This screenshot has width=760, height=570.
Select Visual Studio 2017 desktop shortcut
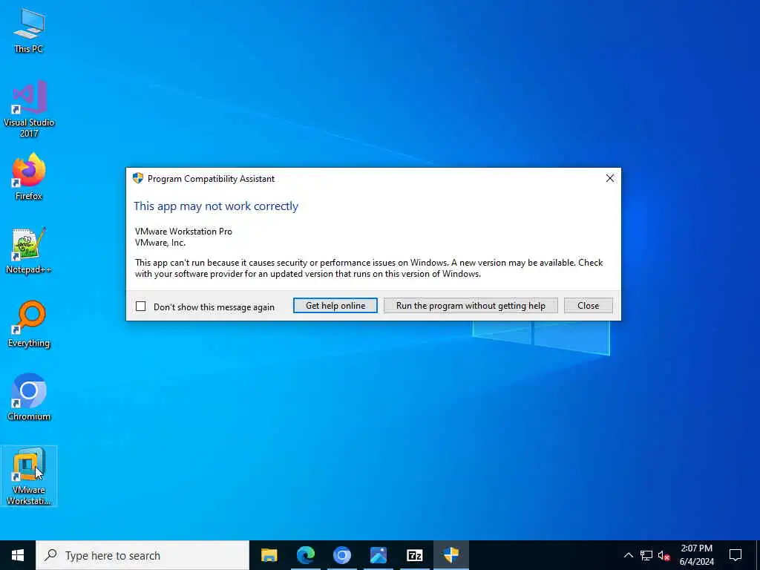point(29,108)
